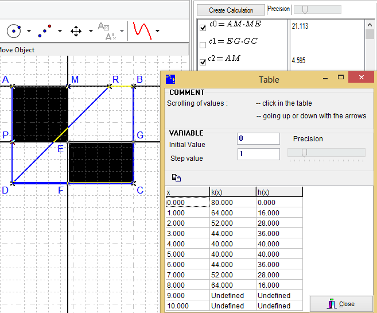Click the k(x) column header

[x=233, y=192]
